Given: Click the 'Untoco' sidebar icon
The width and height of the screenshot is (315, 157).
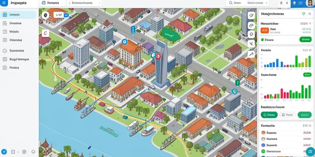Looking at the screenshot, I should [x=5, y=15].
